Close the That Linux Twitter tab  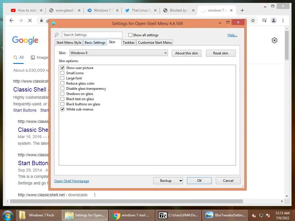[x=155, y=10]
